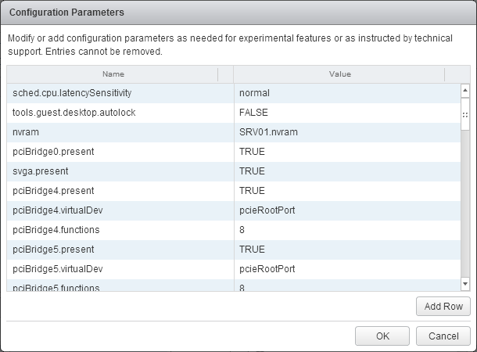The height and width of the screenshot is (352, 477).
Task: Click the Add Row button
Action: [x=443, y=306]
